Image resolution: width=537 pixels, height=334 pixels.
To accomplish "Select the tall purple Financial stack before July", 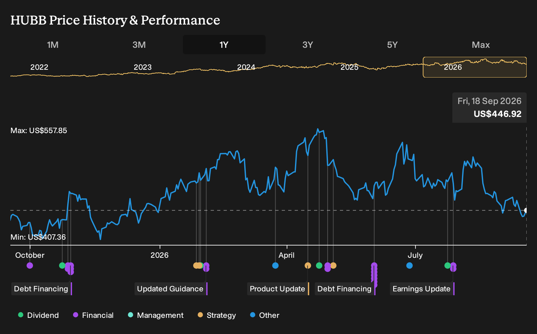I will pos(374,275).
